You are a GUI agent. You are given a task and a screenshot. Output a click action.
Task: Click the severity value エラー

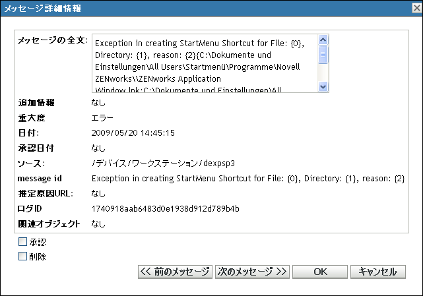pyautogui.click(x=102, y=118)
